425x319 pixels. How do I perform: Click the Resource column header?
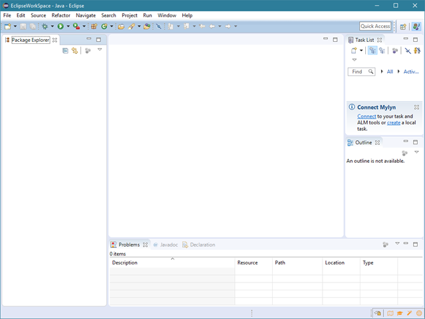tap(253, 263)
